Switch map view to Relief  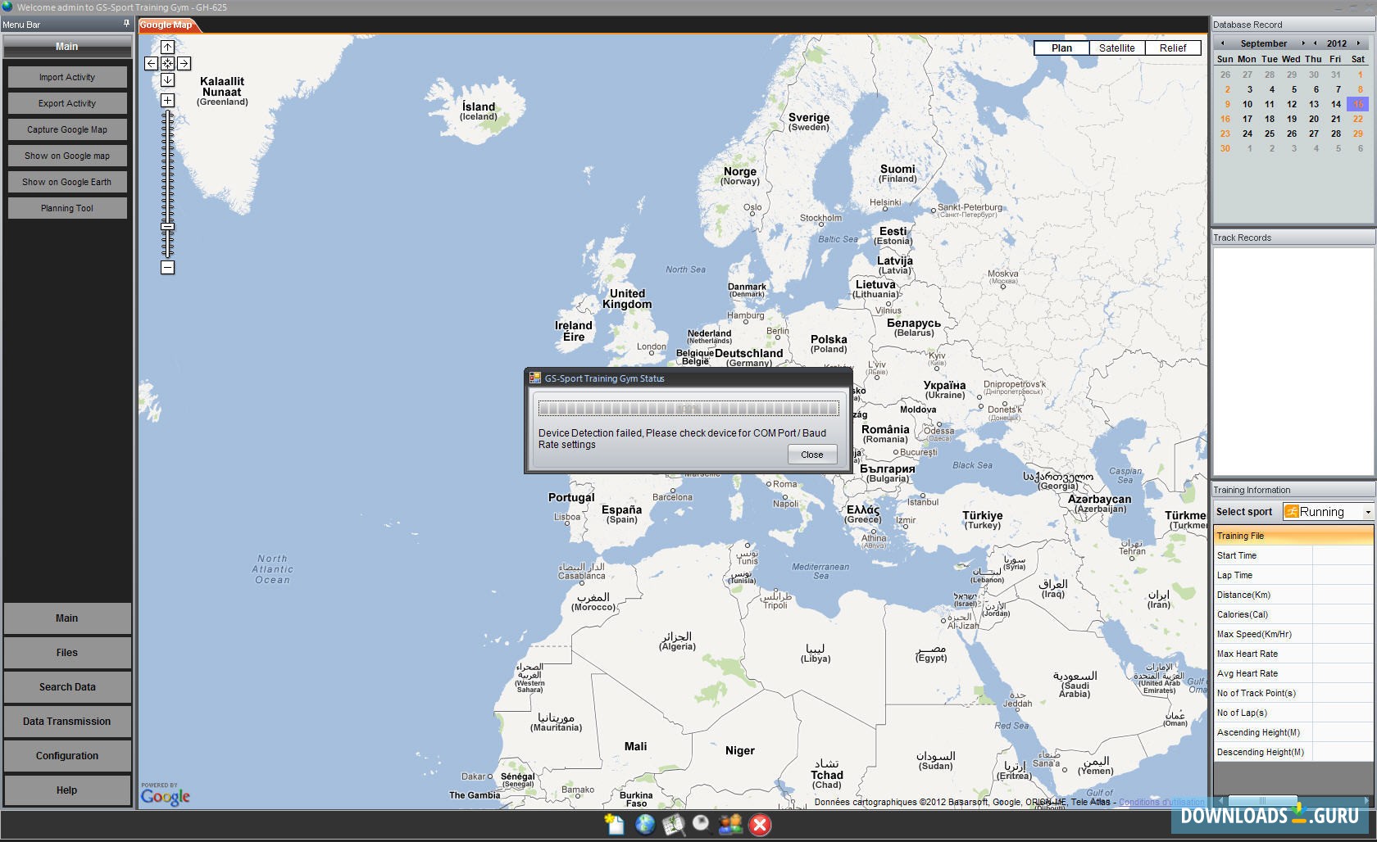point(1172,48)
